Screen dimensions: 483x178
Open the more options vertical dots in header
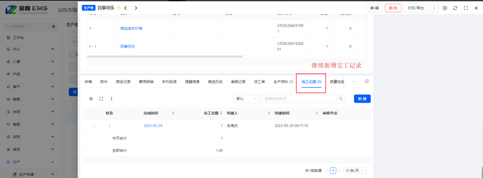(x=434, y=8)
